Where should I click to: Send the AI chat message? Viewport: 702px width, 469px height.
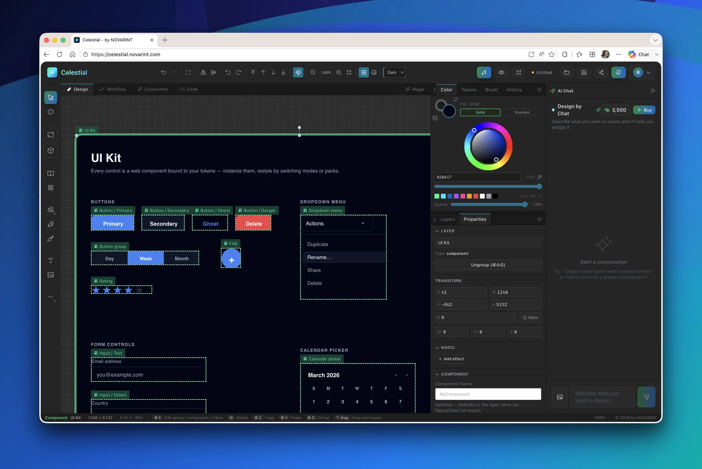coord(646,397)
